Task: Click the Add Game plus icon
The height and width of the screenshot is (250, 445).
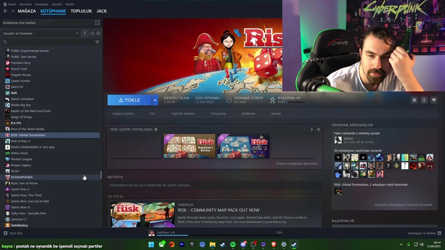Action: pyautogui.click(x=5, y=233)
